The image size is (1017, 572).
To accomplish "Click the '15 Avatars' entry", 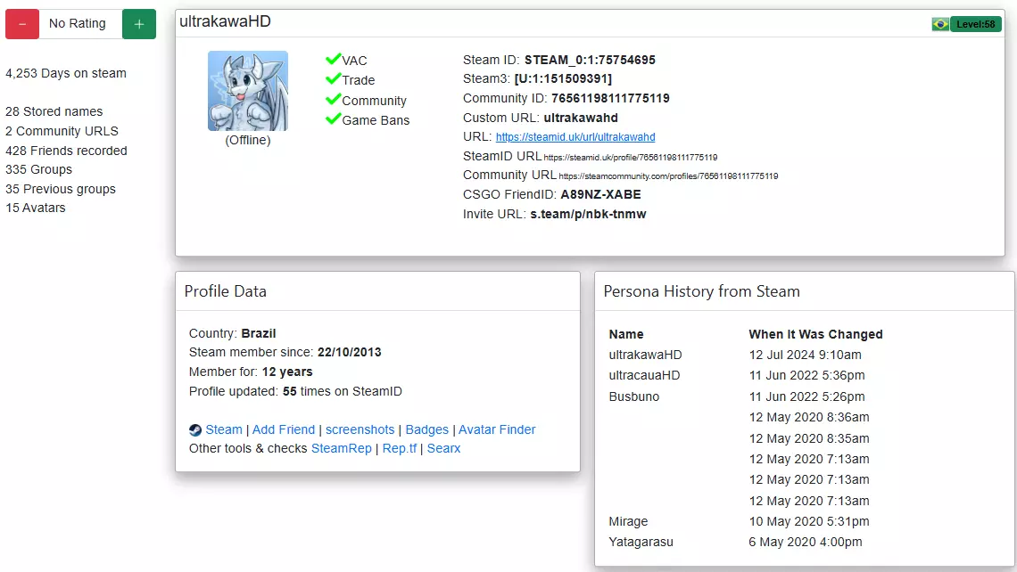I will [36, 208].
